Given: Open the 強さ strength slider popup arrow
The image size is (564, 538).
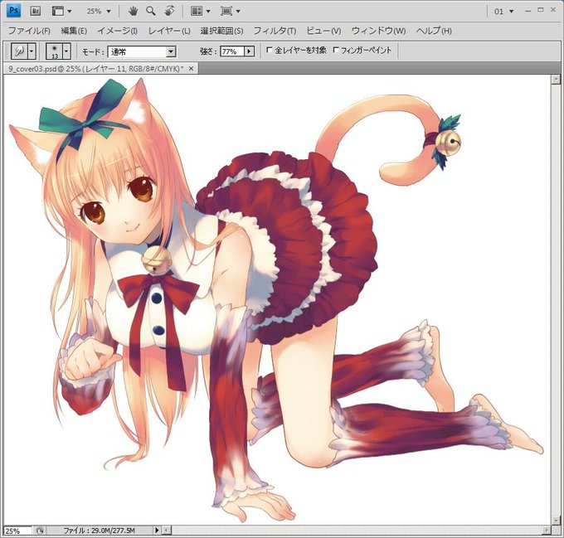Looking at the screenshot, I should [x=249, y=51].
